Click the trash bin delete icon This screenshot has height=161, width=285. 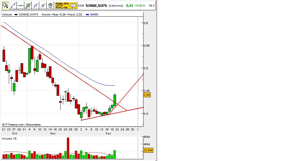tap(50, 5)
